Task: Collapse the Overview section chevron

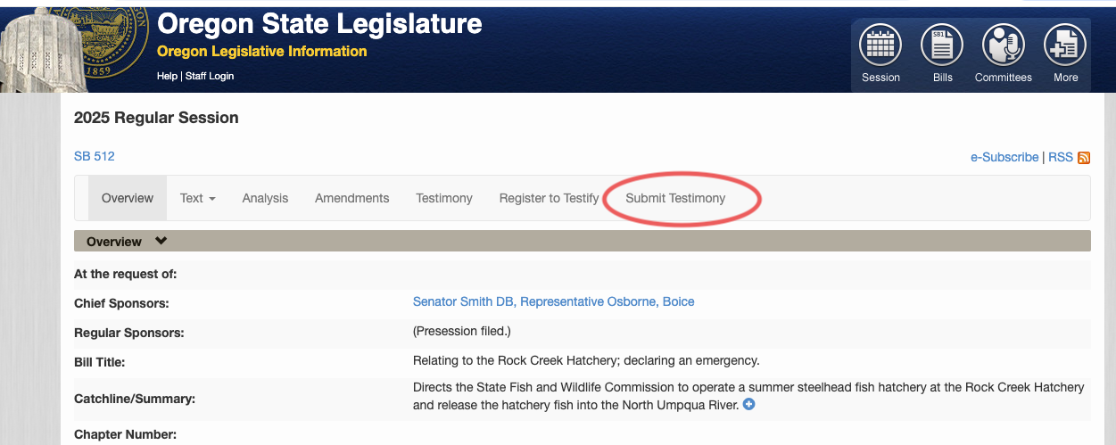Action: click(x=161, y=241)
